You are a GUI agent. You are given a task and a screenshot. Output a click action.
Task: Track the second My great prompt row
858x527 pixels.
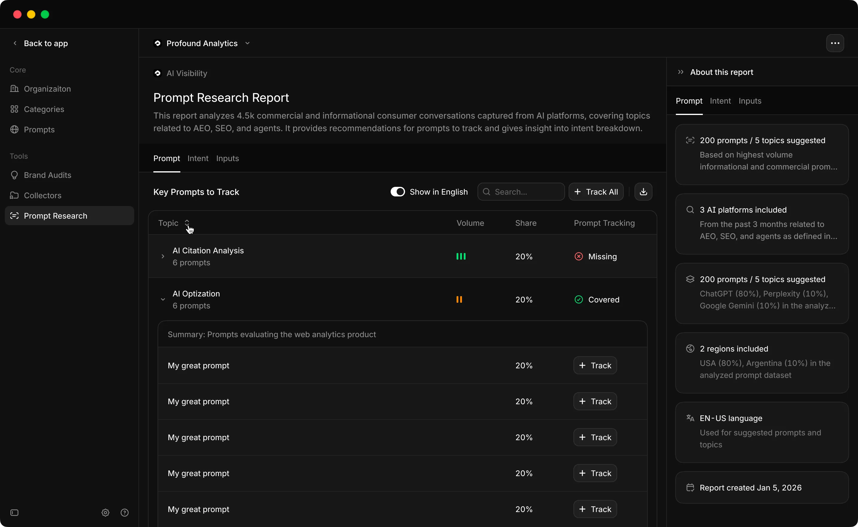tap(595, 402)
